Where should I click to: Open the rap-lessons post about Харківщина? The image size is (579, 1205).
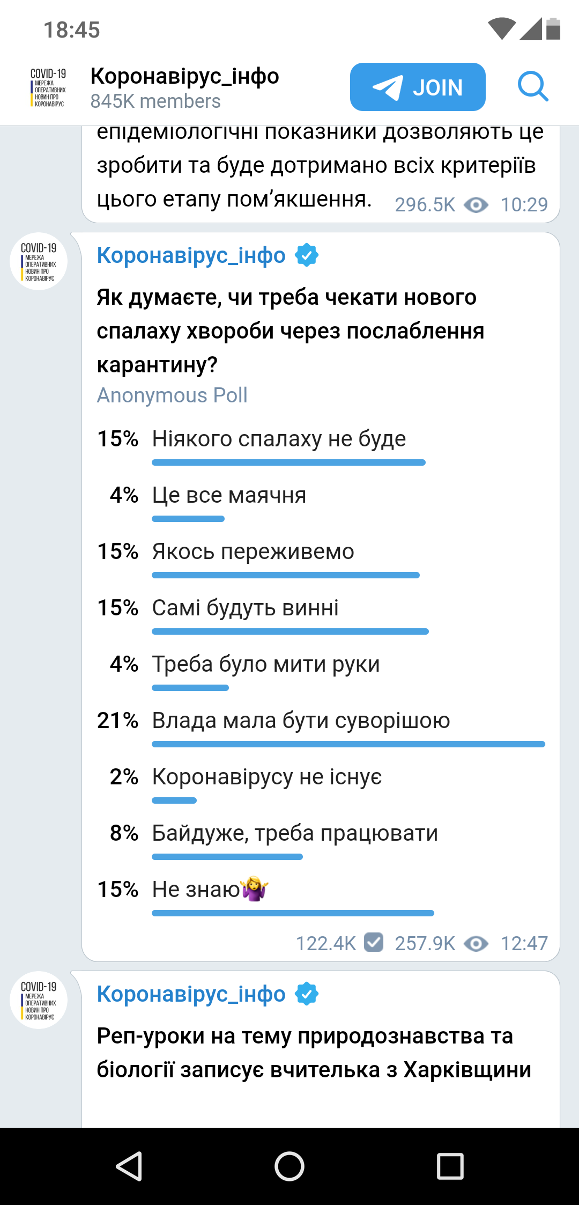tap(314, 1053)
